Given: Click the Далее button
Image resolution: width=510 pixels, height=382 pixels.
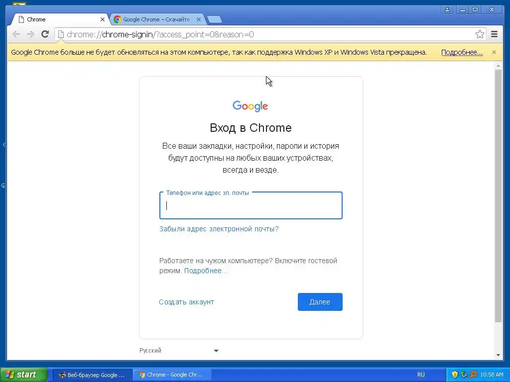Looking at the screenshot, I should (x=320, y=302).
